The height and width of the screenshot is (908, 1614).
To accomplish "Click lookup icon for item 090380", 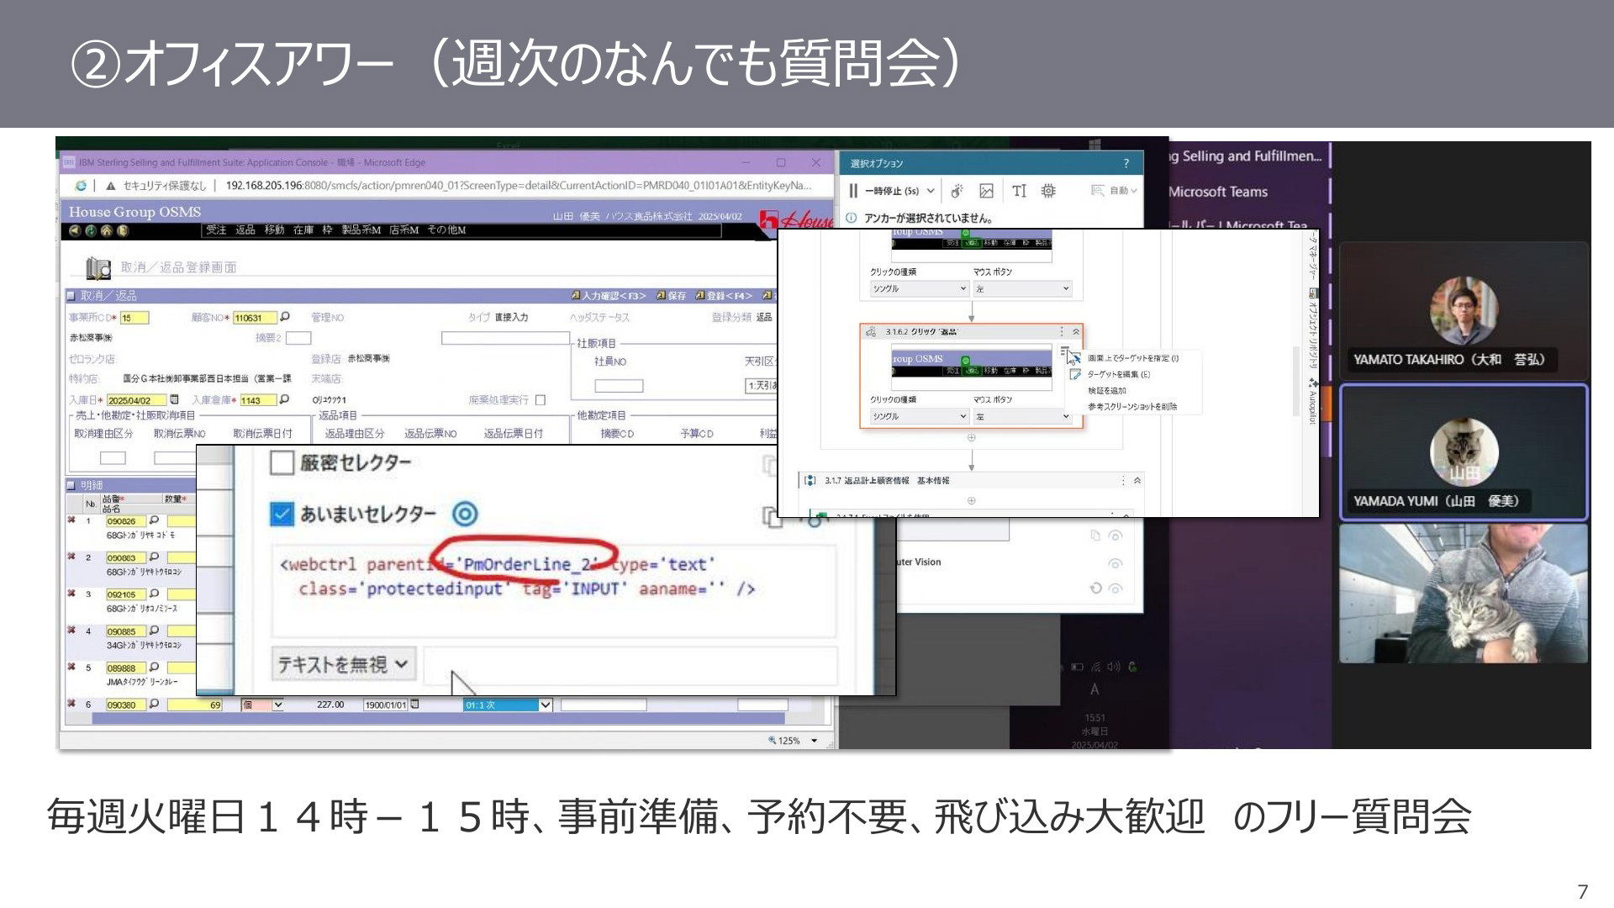I will tap(154, 704).
